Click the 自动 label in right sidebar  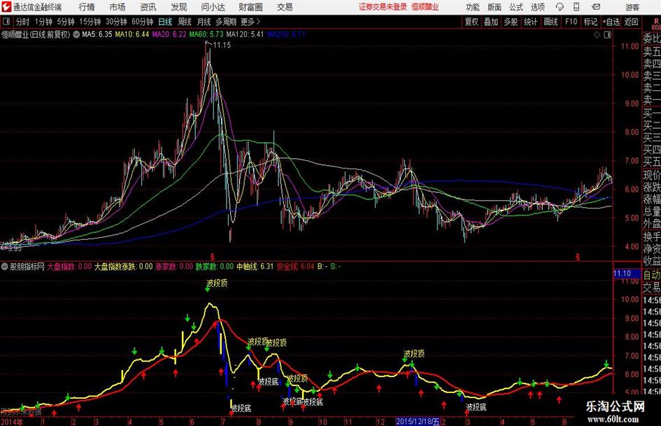pyautogui.click(x=651, y=275)
